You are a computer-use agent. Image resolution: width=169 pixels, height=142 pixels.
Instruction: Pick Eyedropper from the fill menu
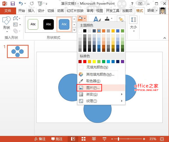click(101, 81)
